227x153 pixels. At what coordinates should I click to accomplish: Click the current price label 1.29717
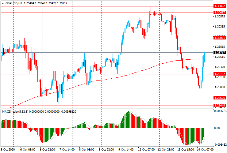point(220,52)
